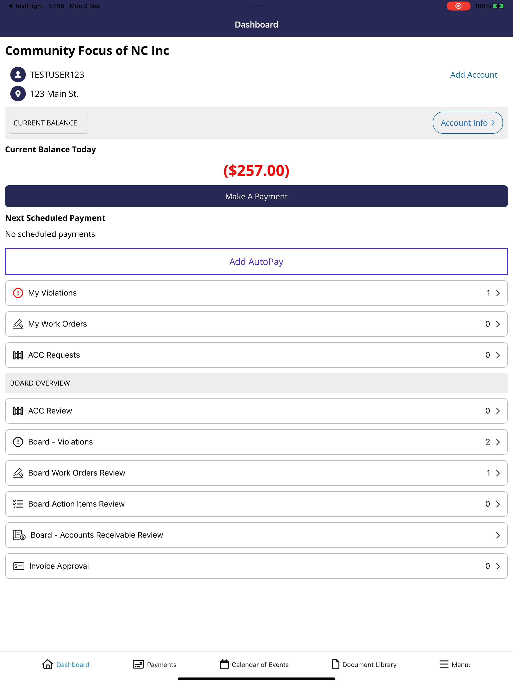513x684 pixels.
Task: Open Board Work Orders Review chevron
Action: point(498,473)
